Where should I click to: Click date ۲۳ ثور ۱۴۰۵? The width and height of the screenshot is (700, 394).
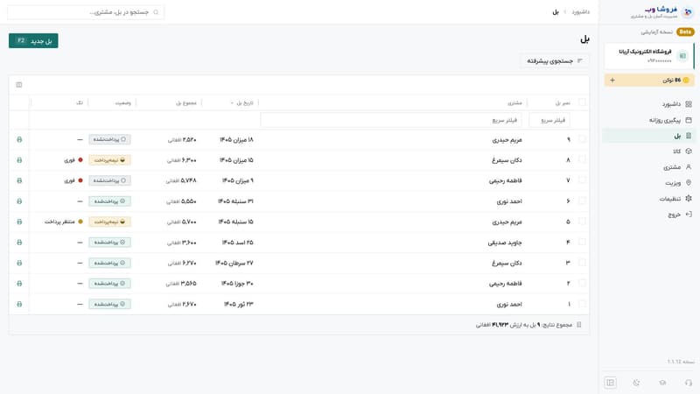pyautogui.click(x=238, y=304)
